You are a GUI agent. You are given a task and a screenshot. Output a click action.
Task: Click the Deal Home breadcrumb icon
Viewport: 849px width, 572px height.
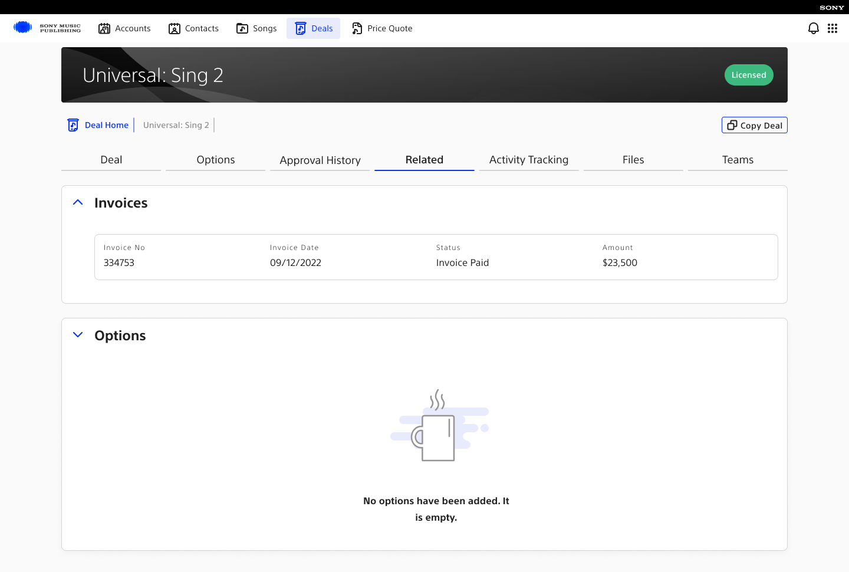73,125
